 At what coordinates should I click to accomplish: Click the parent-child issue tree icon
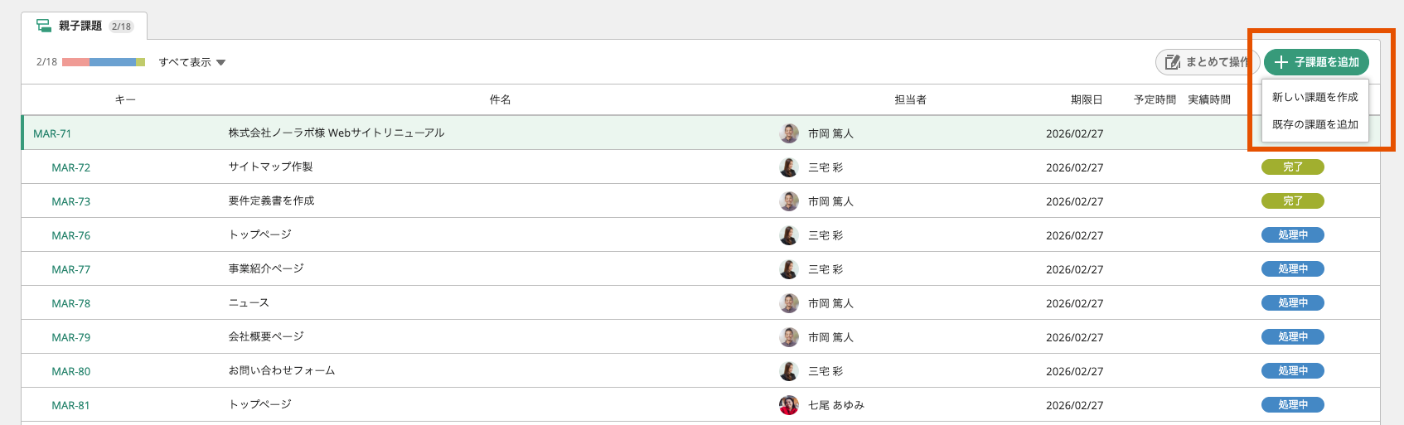click(44, 26)
